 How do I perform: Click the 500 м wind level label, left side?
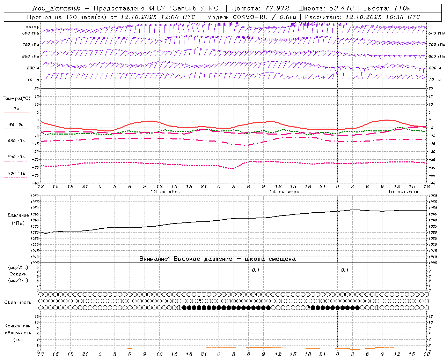pyautogui.click(x=33, y=68)
